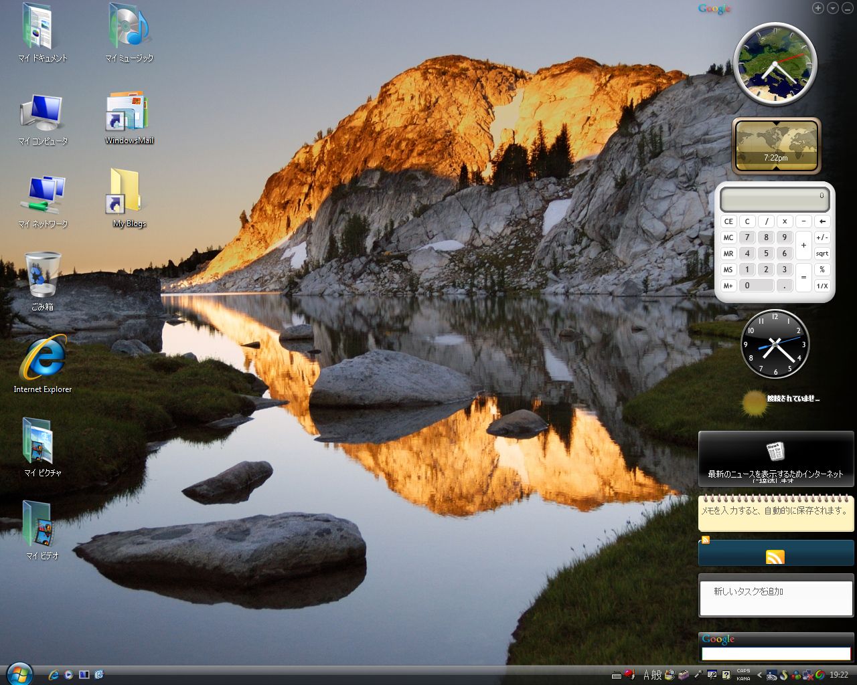Image resolution: width=857 pixels, height=685 pixels.
Task: Click the calculator backspace arrow button
Action: tap(822, 221)
